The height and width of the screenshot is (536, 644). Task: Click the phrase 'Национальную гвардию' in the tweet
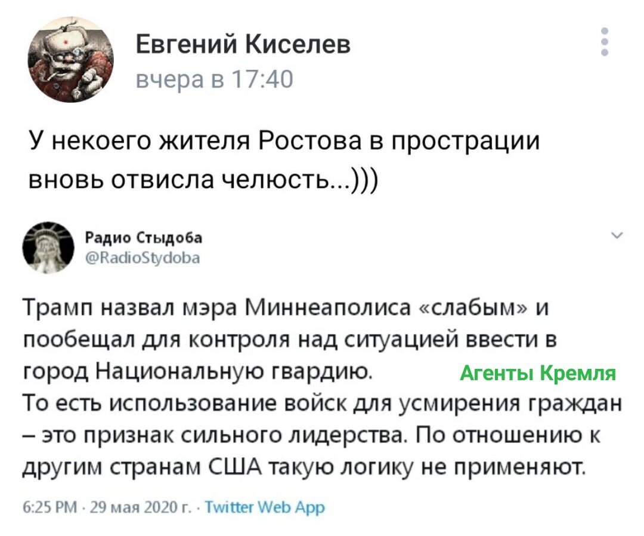tap(234, 372)
